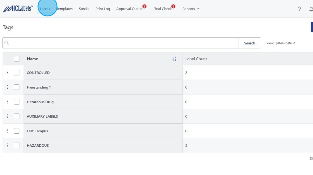Open row menu for AUXILIARY LABELS tag
This screenshot has height=175, width=313.
8,116
